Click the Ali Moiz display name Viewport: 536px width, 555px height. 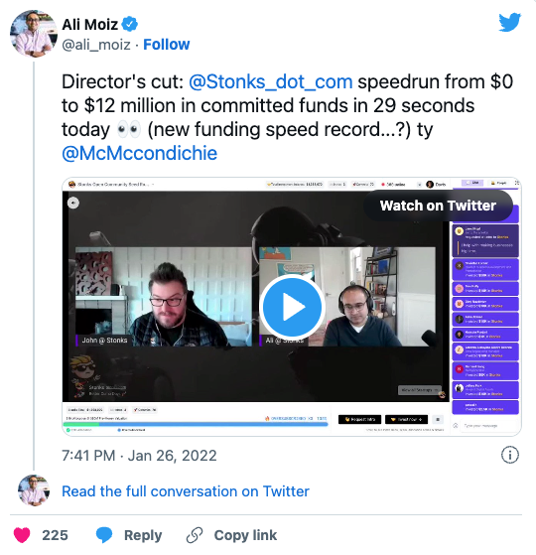[x=90, y=25]
